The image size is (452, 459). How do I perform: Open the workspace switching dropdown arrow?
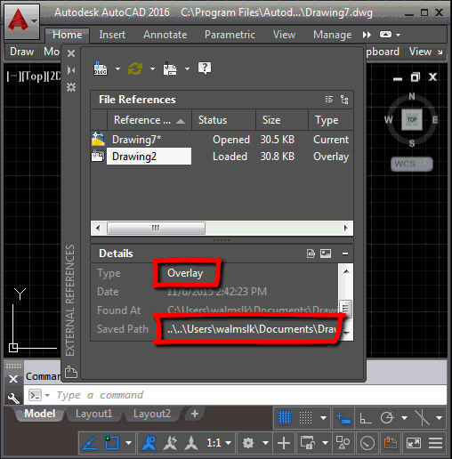point(265,443)
